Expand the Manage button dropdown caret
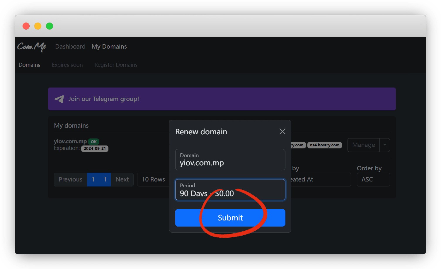Image resolution: width=441 pixels, height=269 pixels. pos(384,145)
